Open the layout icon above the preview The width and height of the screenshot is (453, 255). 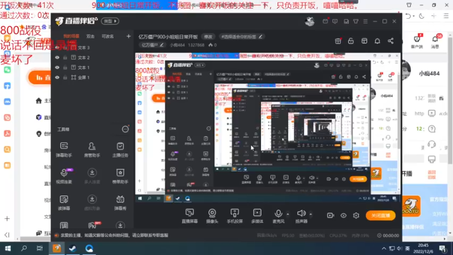click(364, 41)
